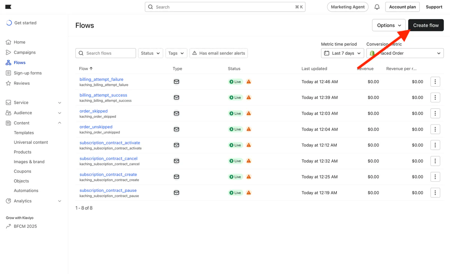450x274 pixels.
Task: Open three-dot menu for billing_attempt_failure
Action: coord(435,82)
